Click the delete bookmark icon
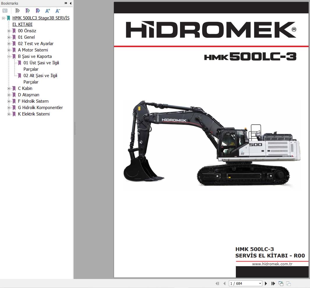 click(17, 11)
